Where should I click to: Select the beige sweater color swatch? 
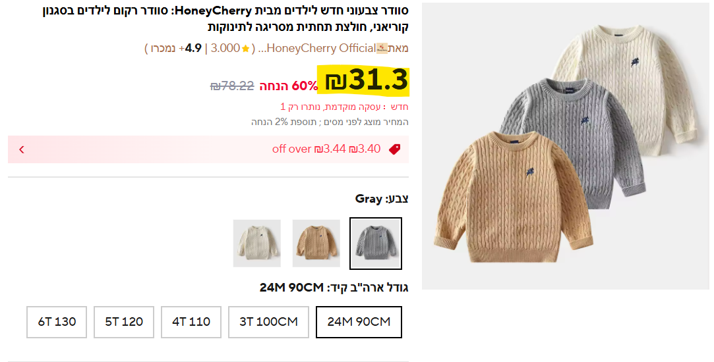(x=316, y=244)
